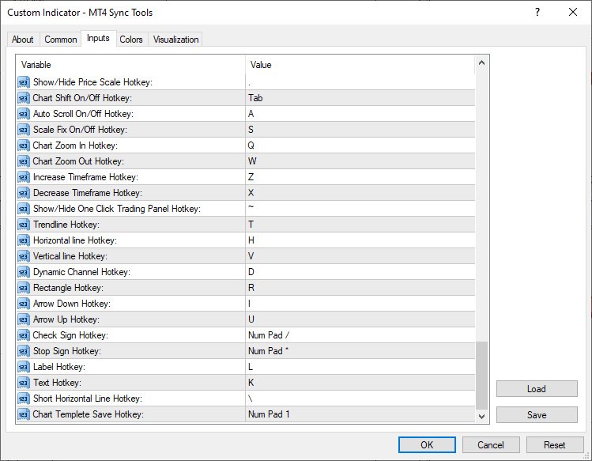Click the icon beside Chart Zoom In Hotkey
The width and height of the screenshot is (592, 461).
point(24,145)
